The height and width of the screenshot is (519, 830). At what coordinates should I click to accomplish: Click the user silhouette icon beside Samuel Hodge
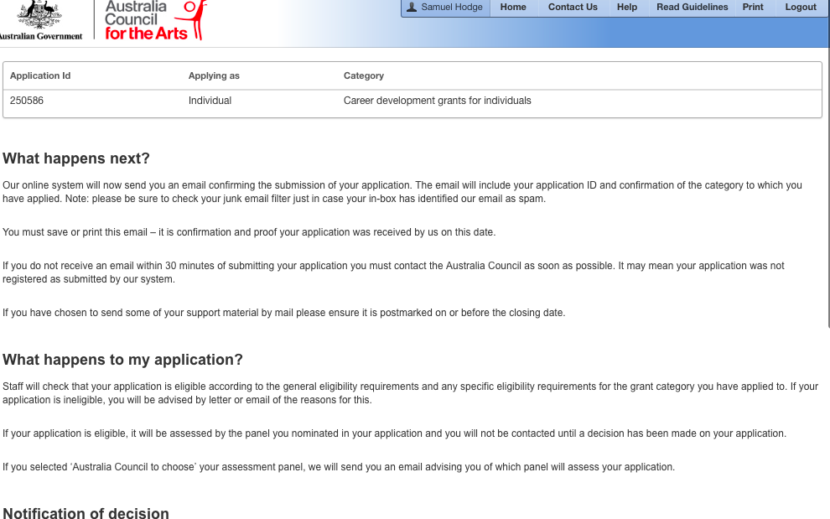point(412,7)
